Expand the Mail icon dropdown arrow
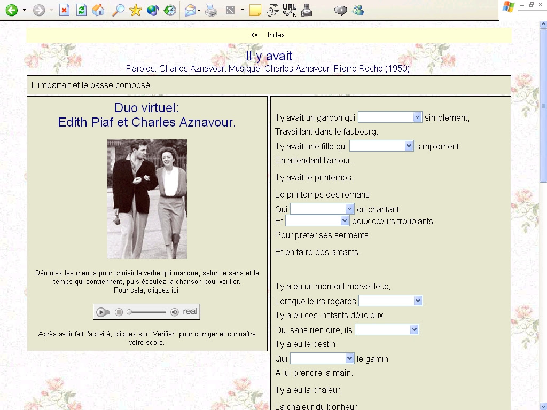 (199, 10)
